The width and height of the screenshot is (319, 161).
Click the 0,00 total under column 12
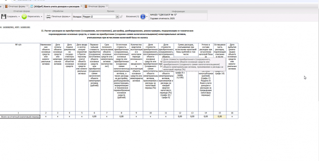[180, 116]
